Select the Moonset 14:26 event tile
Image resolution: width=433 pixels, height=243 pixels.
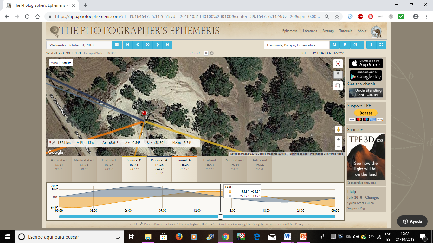159,169
